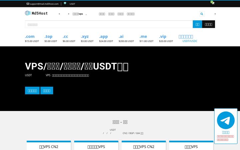Expand the dropdown caret right of the search icon

[215, 14]
